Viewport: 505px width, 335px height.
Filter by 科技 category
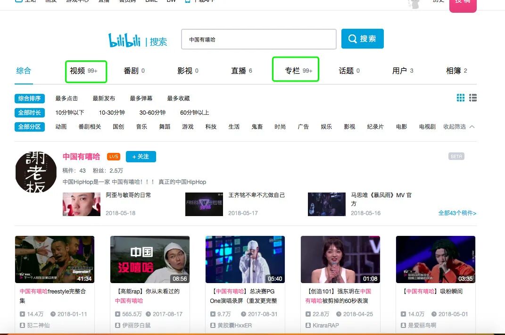tap(211, 127)
